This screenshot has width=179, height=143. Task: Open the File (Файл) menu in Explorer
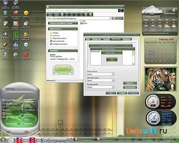click(49, 10)
